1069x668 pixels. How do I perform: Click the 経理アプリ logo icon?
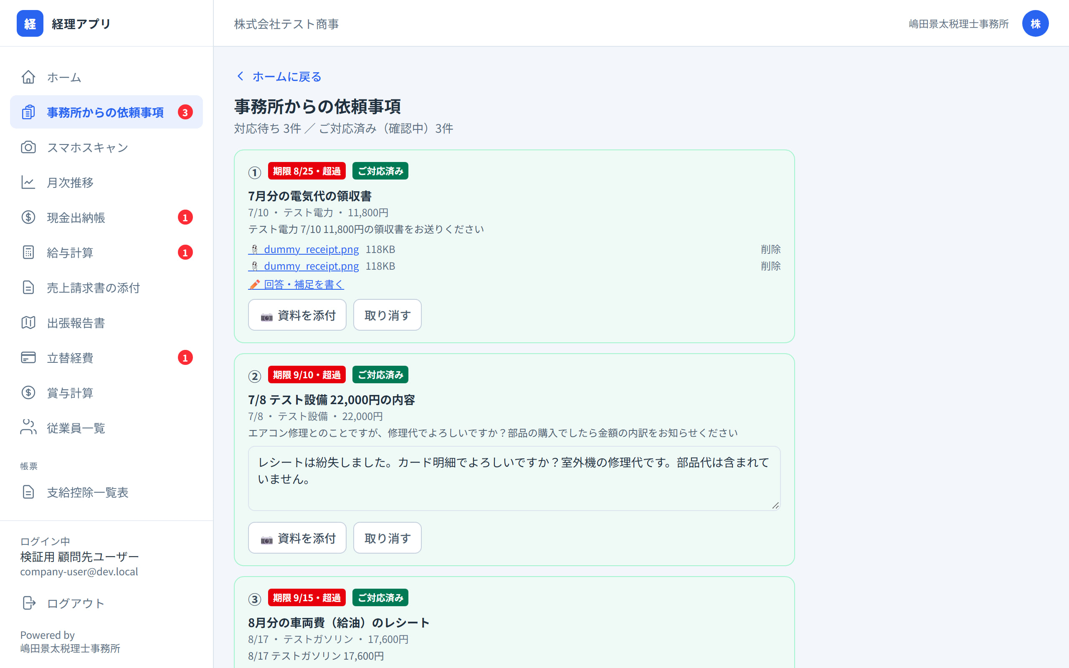(x=30, y=23)
